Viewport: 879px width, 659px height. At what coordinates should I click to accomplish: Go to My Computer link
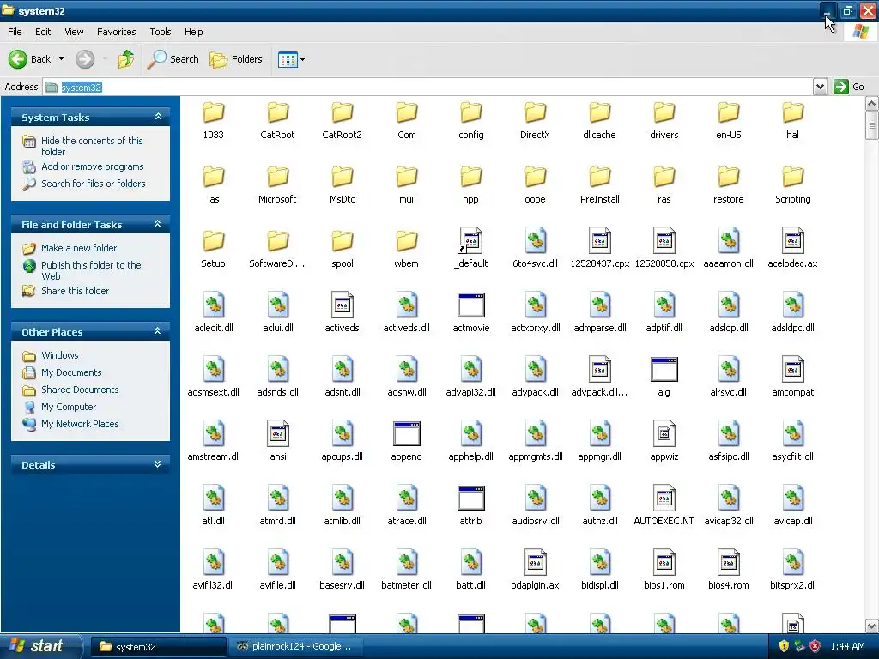click(69, 407)
